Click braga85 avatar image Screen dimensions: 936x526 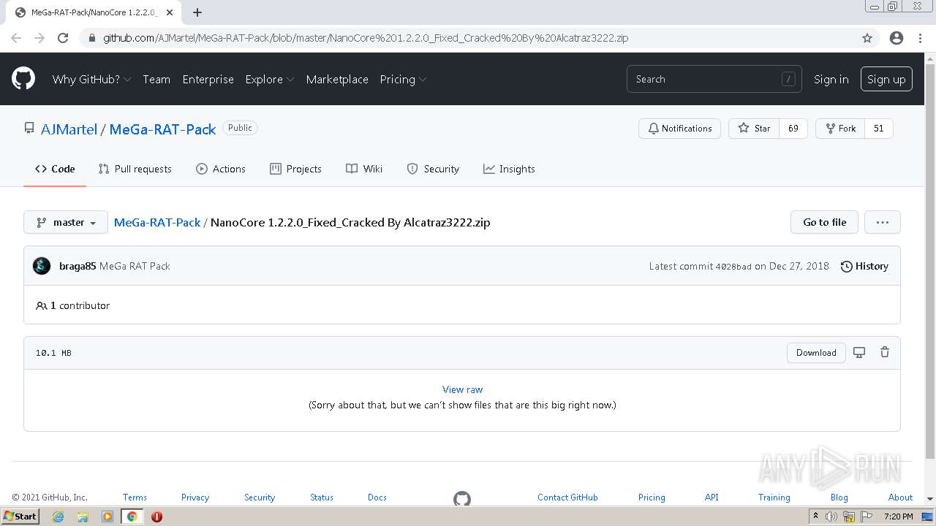click(x=42, y=266)
